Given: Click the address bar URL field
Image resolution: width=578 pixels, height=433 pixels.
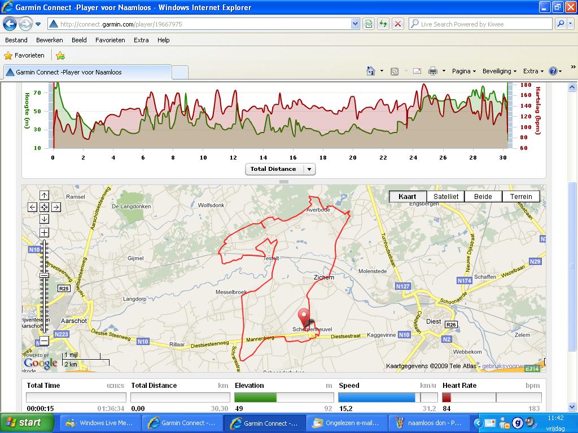Looking at the screenshot, I should (x=199, y=24).
